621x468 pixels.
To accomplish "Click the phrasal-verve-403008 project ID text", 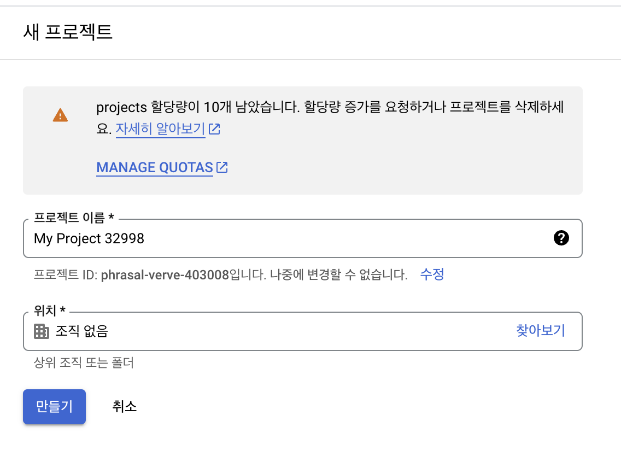I will point(165,275).
